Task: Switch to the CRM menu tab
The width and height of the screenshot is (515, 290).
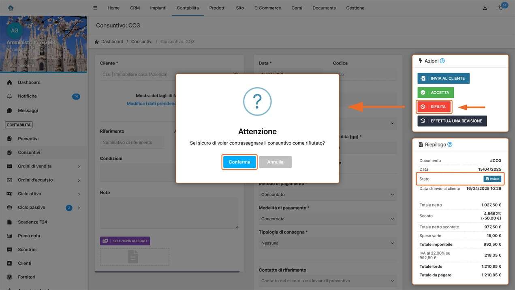Action: tap(135, 8)
